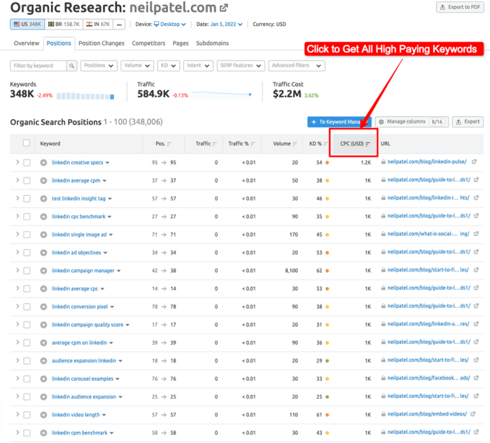
Task: Click the Filter by keyword input field
Action: [38, 66]
